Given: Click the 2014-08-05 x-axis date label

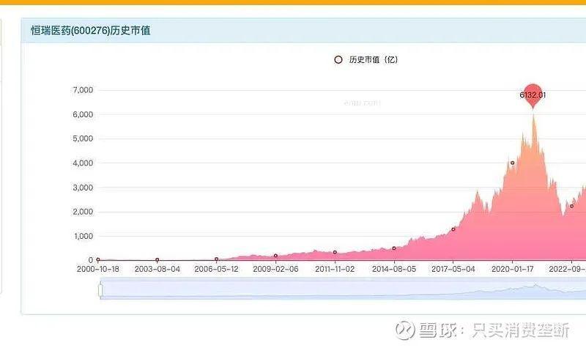Looking at the screenshot, I should (x=394, y=269).
